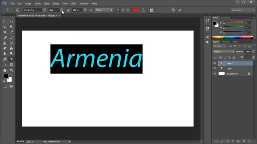Toggle Quick Mask mode

pos(5,86)
